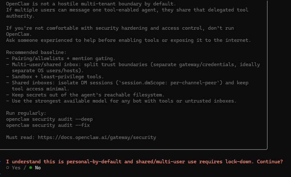
Task: Click the 'openclaw security audit --fix' command
Action: [x=48, y=125]
